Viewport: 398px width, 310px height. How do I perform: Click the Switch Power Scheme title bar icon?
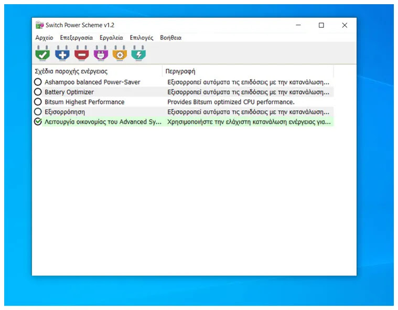[39, 25]
